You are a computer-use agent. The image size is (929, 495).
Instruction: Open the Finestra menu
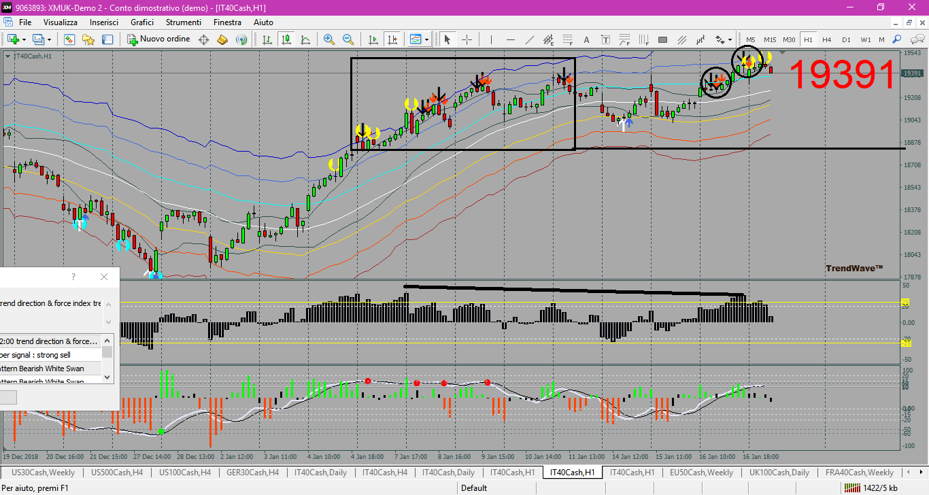click(227, 22)
